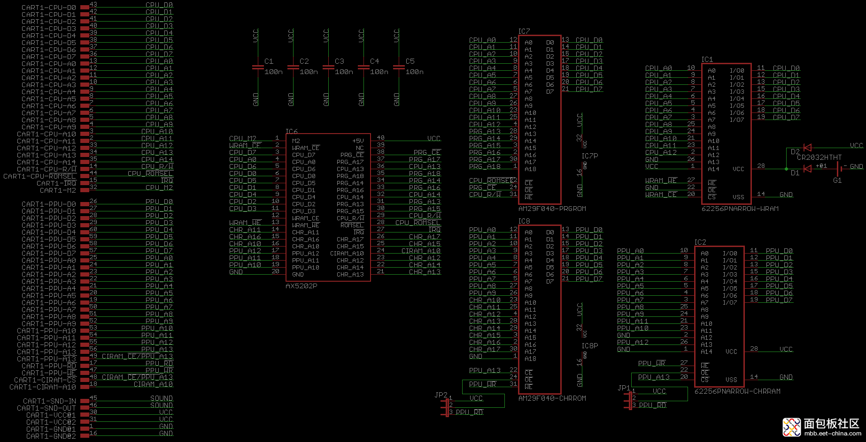Screen dimensions: 866x442
Task: Click the CART1-M2 connector pin label
Action: 58,190
